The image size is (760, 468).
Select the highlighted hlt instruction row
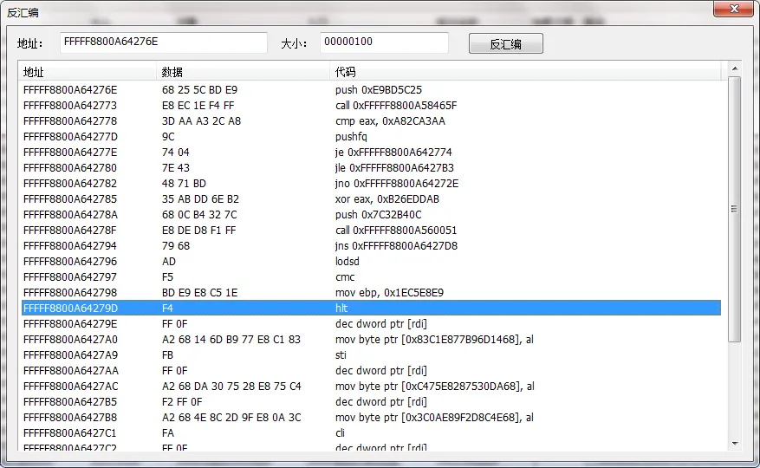tap(371, 309)
